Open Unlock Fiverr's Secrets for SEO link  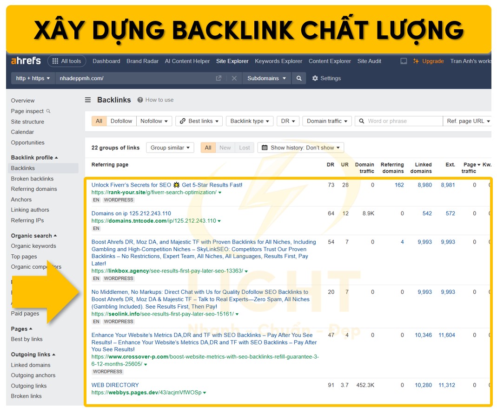tap(167, 185)
